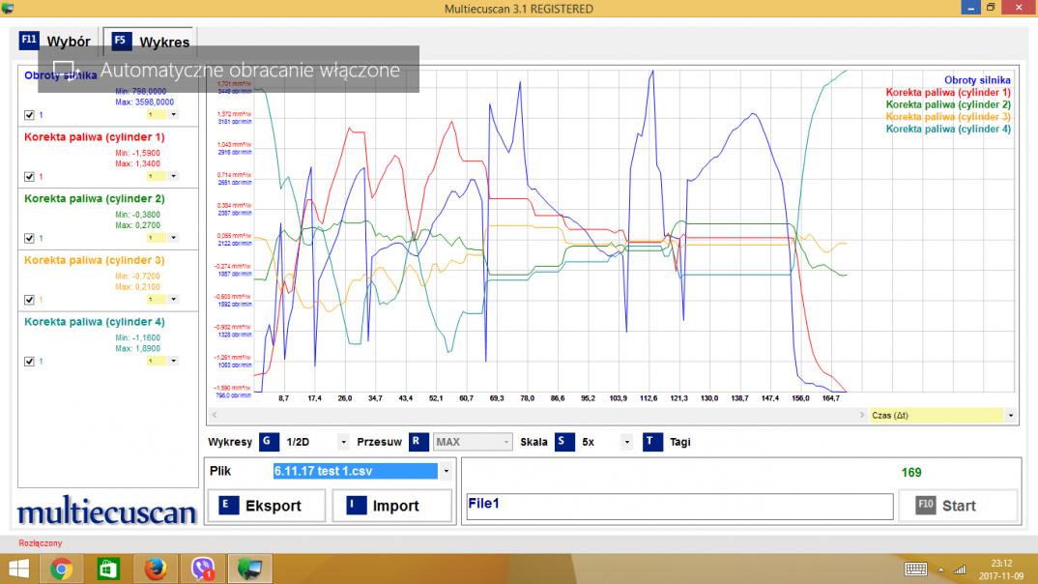
Task: Open Obroty silnika scale dropdown
Action: pos(173,114)
